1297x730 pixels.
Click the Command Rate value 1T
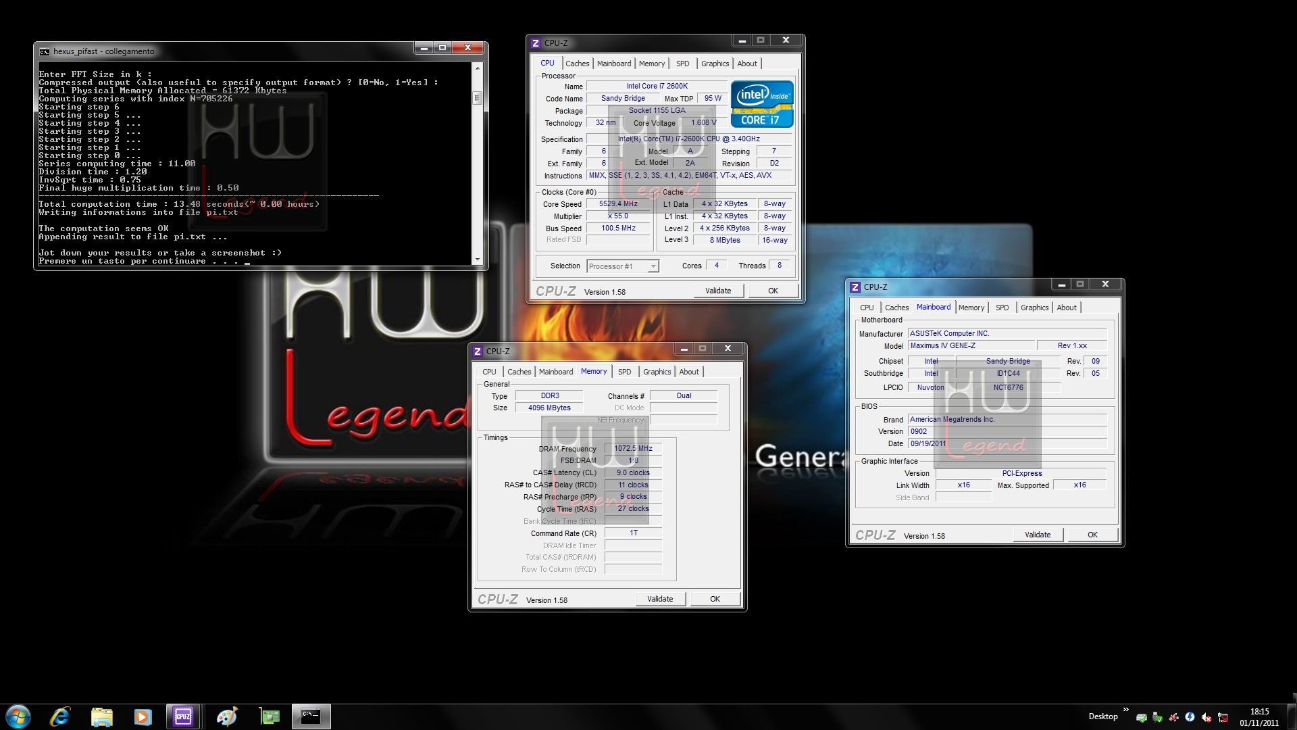(x=633, y=533)
